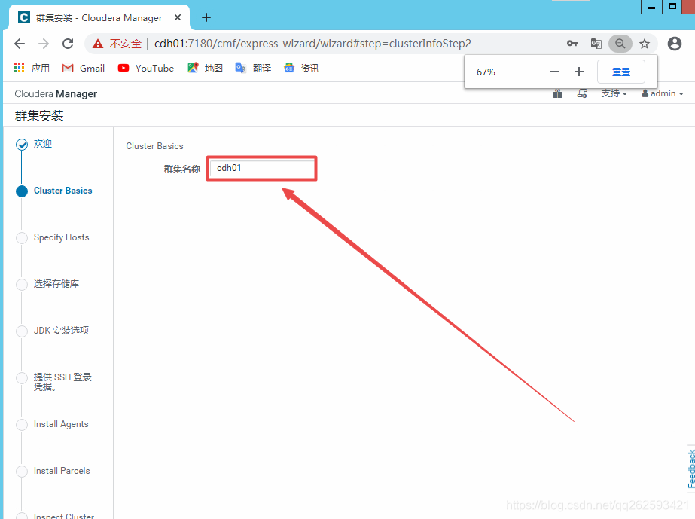Open the News (资讯) bookmark
The image size is (695, 519).
click(x=301, y=68)
